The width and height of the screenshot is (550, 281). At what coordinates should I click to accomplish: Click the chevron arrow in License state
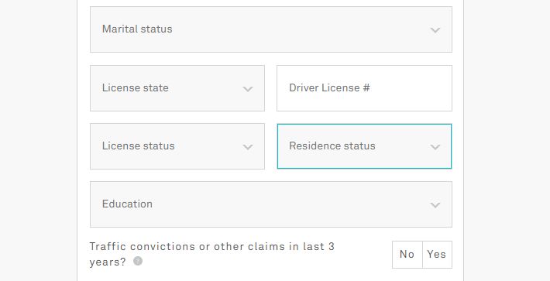(248, 89)
